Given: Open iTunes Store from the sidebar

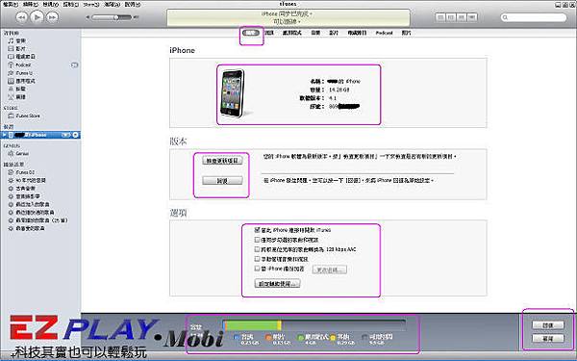Looking at the screenshot, I should click(x=28, y=116).
